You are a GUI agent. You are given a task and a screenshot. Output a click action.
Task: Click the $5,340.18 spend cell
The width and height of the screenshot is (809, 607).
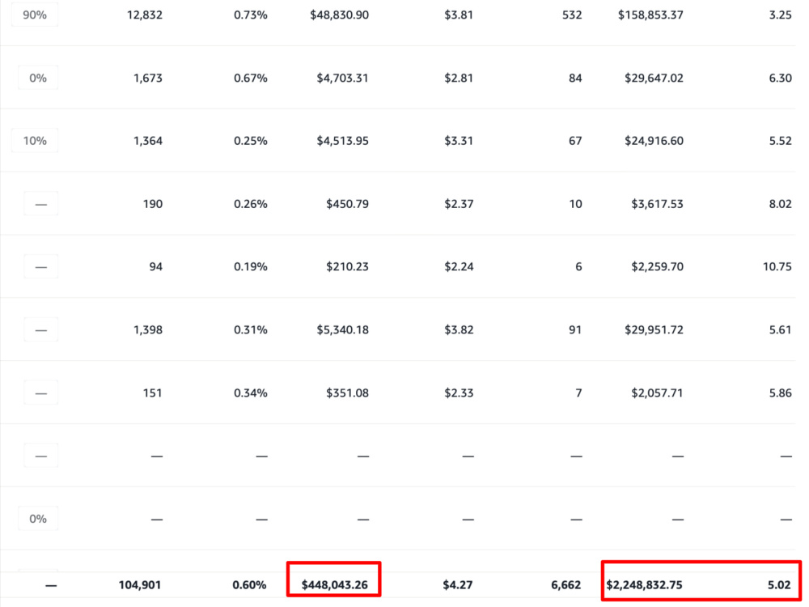(x=342, y=330)
